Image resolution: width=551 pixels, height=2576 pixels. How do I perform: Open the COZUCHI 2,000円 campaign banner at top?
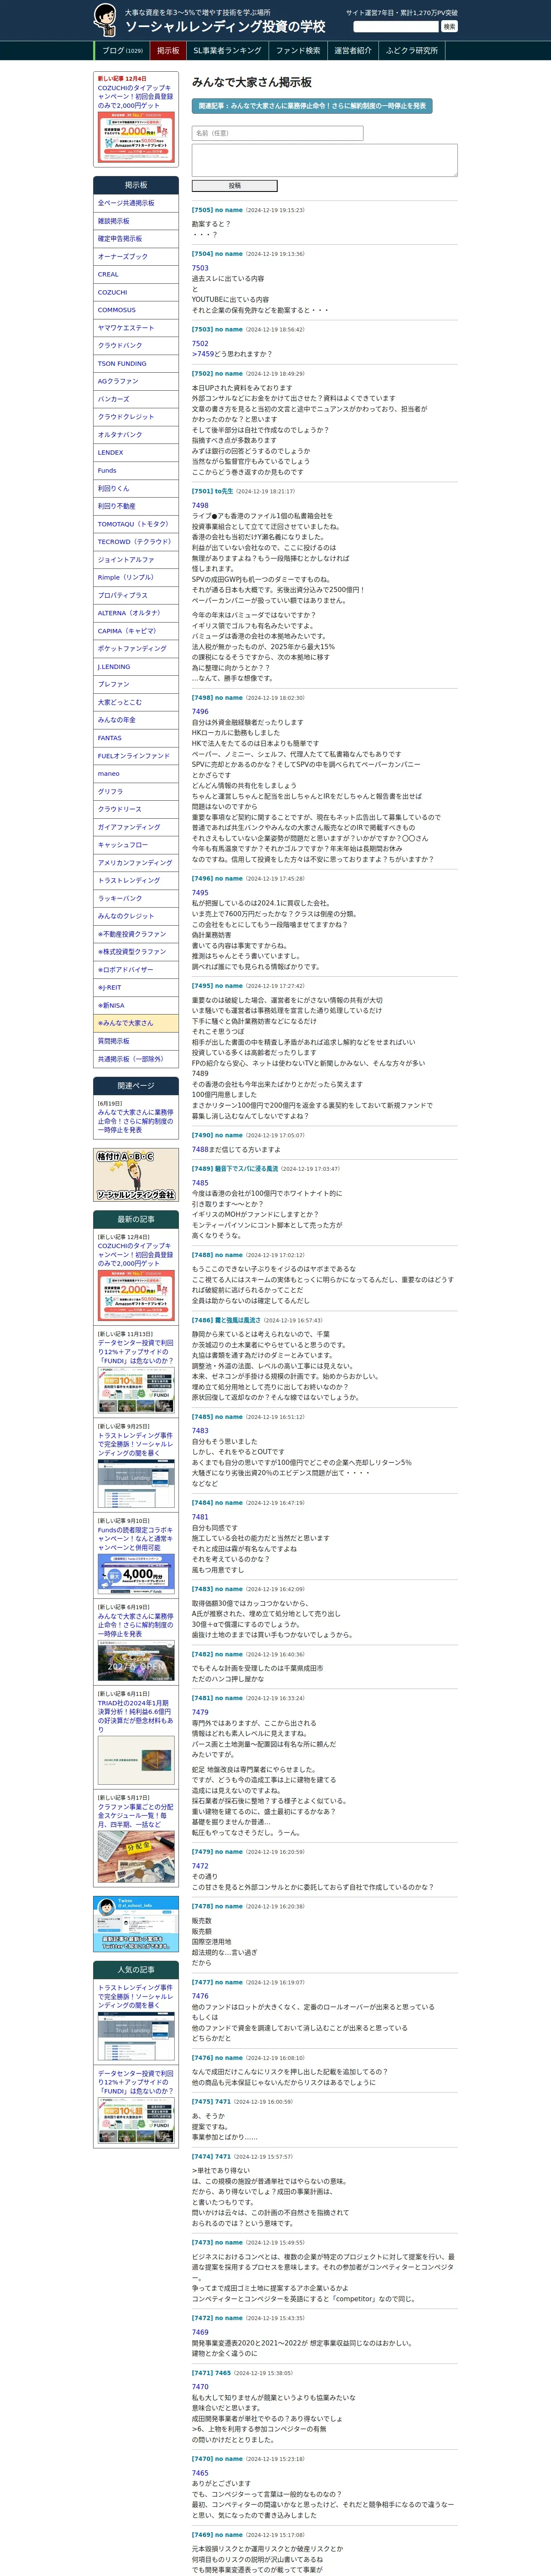(x=136, y=136)
